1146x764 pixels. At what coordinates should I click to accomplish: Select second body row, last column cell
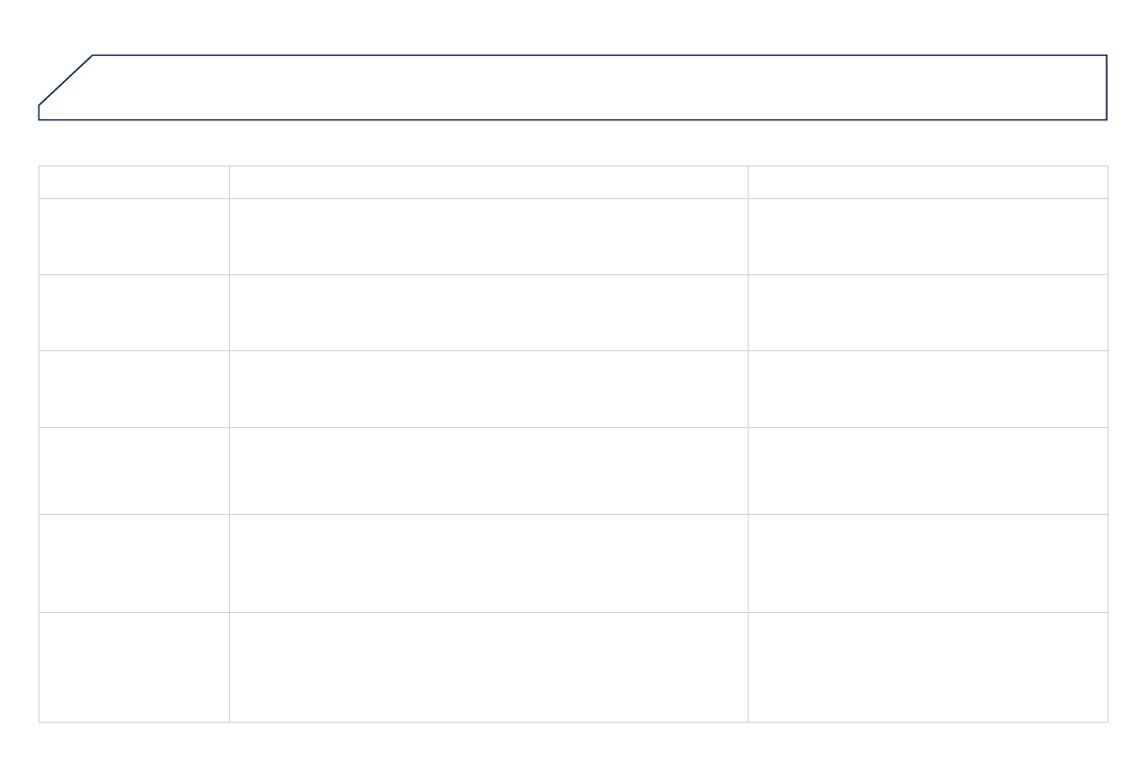coord(928,313)
